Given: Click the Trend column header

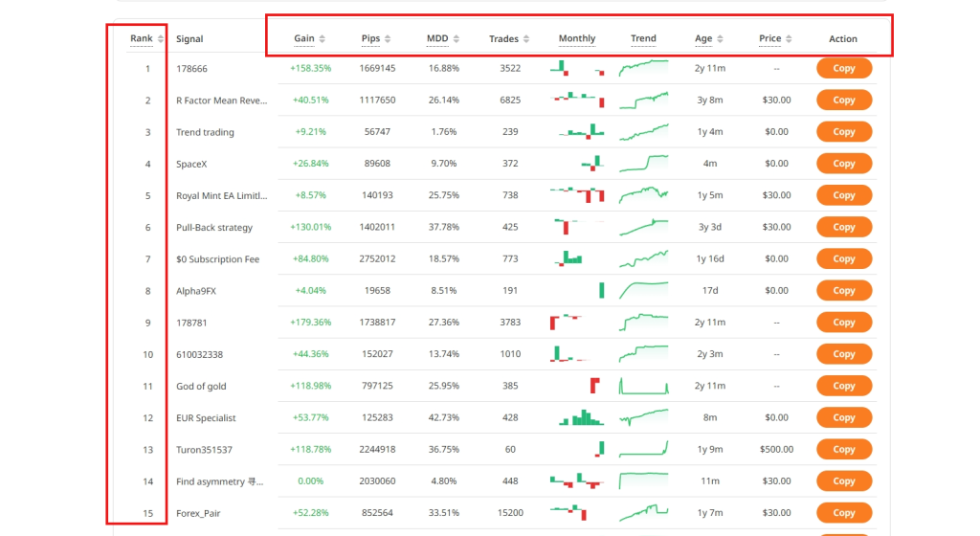Looking at the screenshot, I should tap(643, 39).
